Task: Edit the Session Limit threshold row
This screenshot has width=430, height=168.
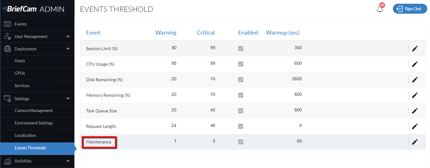Action: coord(415,49)
